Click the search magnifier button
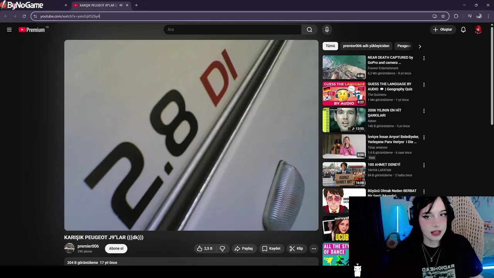 pos(310,30)
